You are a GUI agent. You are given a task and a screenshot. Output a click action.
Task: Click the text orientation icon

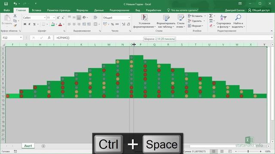pos(84,18)
